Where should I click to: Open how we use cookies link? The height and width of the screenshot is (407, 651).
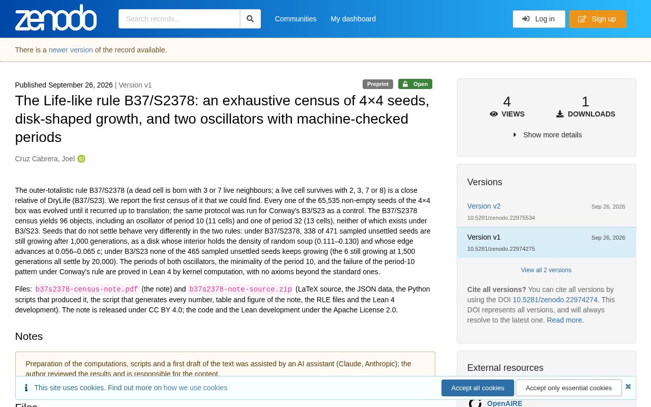(x=195, y=388)
